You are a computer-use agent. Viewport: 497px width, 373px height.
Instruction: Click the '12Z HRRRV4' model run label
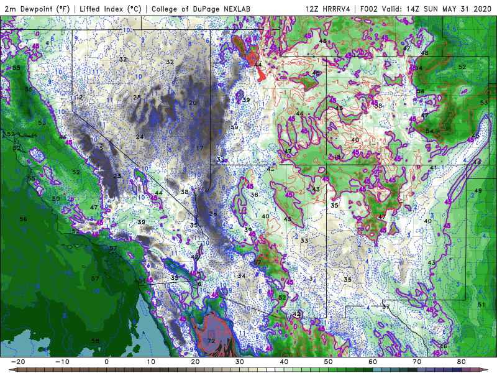pos(328,9)
